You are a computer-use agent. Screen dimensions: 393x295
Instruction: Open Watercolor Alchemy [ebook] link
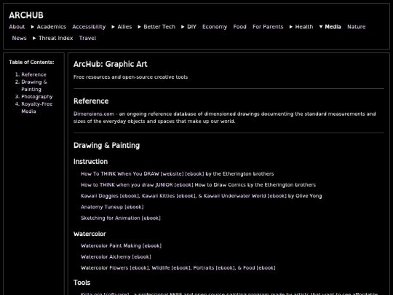116,256
